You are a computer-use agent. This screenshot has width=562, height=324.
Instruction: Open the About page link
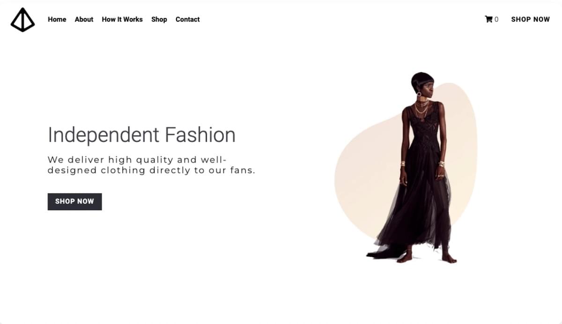[84, 19]
